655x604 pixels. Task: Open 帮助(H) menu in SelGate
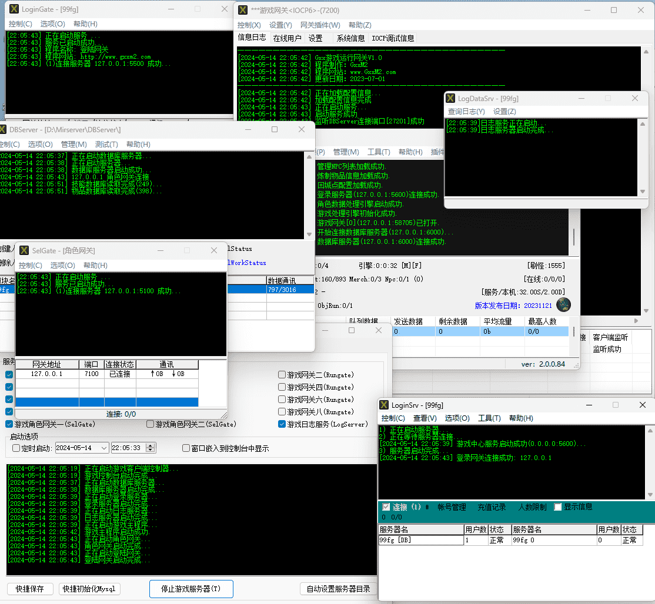pyautogui.click(x=95, y=266)
